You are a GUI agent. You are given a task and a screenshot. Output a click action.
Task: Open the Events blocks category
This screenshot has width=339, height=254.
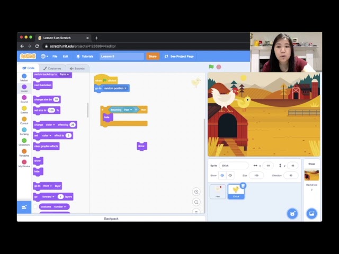(24, 110)
